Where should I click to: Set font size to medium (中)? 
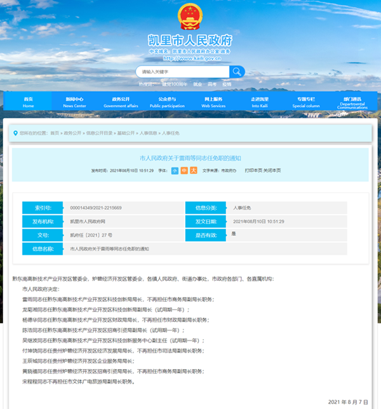pos(184,171)
